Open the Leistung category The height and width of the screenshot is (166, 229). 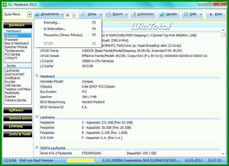[18, 126]
